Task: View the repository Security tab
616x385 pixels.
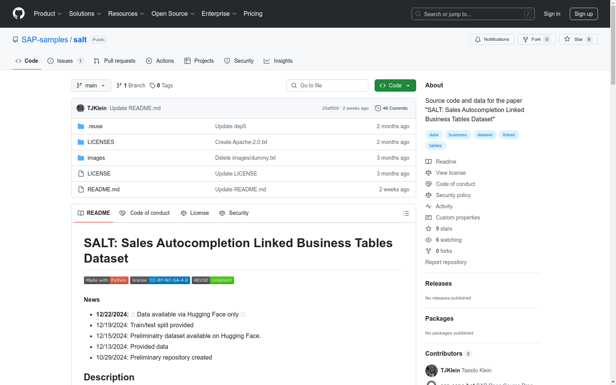Action: click(239, 61)
